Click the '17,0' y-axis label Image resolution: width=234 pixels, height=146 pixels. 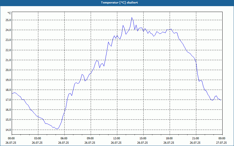click(x=8, y=100)
